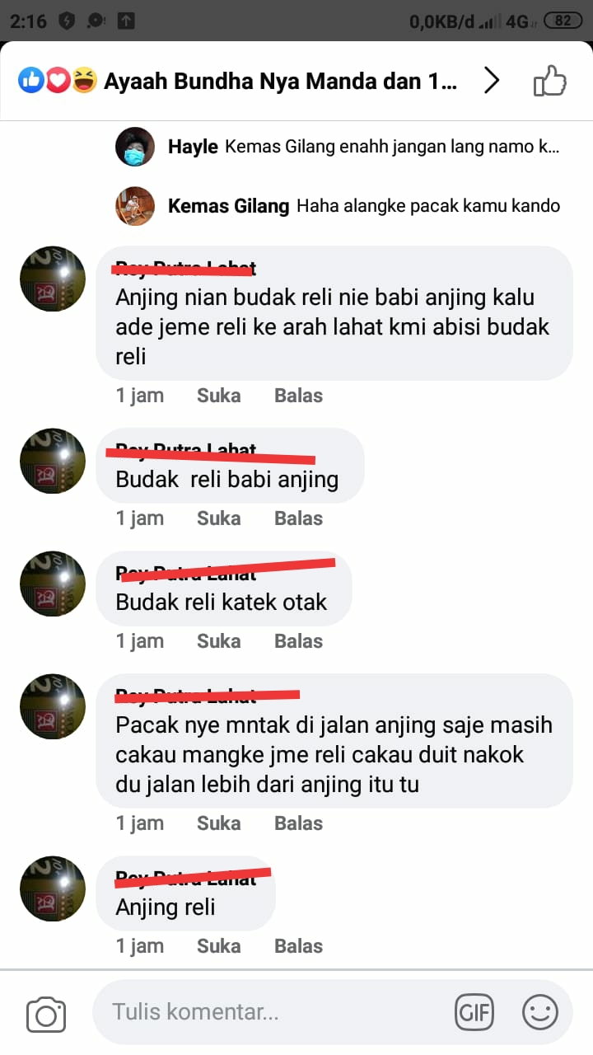Open the camera icon to attach photo
Image resolution: width=593 pixels, height=1055 pixels.
(x=46, y=1013)
